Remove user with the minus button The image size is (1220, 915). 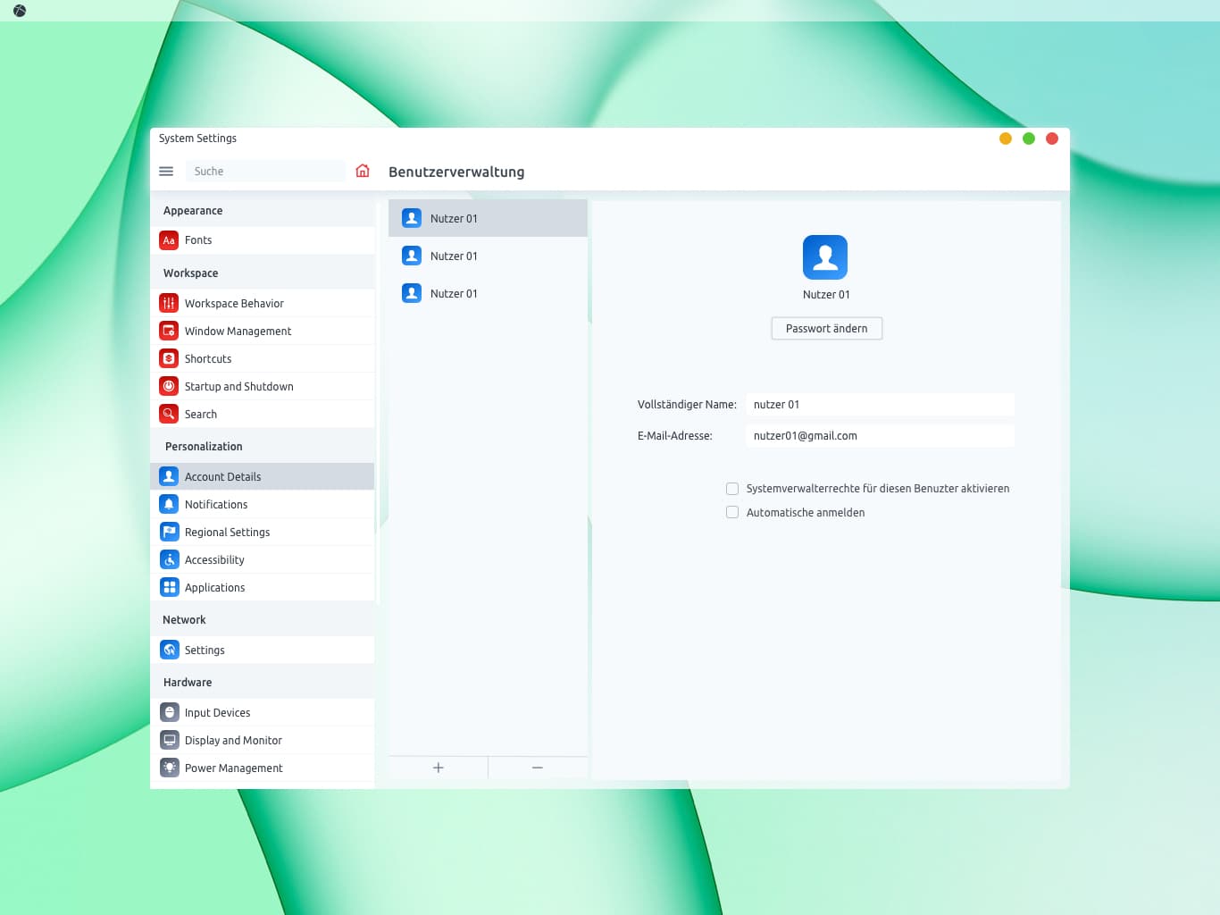point(538,768)
